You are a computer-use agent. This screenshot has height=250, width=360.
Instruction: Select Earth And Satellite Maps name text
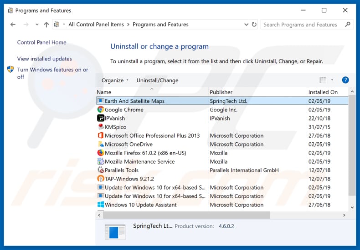click(134, 101)
